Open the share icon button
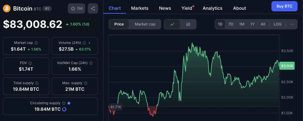Viewport: 303px width, 121px height. point(93,9)
